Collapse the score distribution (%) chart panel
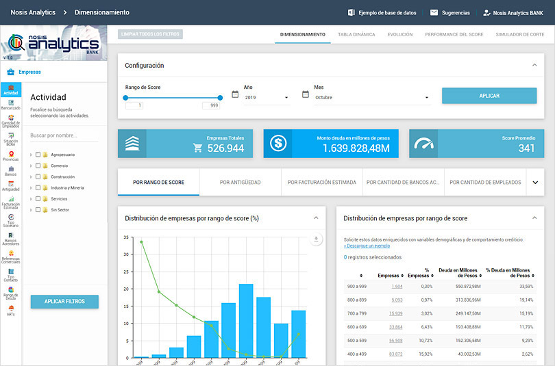The width and height of the screenshot is (555, 366). point(316,218)
